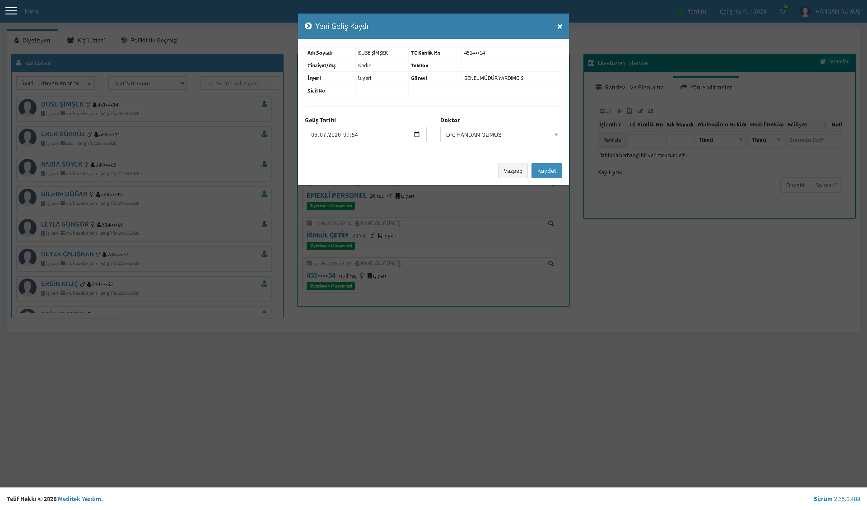Click magnifier icon on 07.06.2026 11:19 record
This screenshot has height=510, width=867.
(x=551, y=264)
